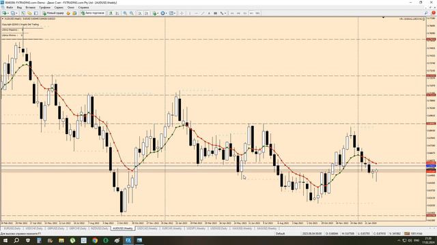Open Chrome from the taskbar

(x=95, y=240)
